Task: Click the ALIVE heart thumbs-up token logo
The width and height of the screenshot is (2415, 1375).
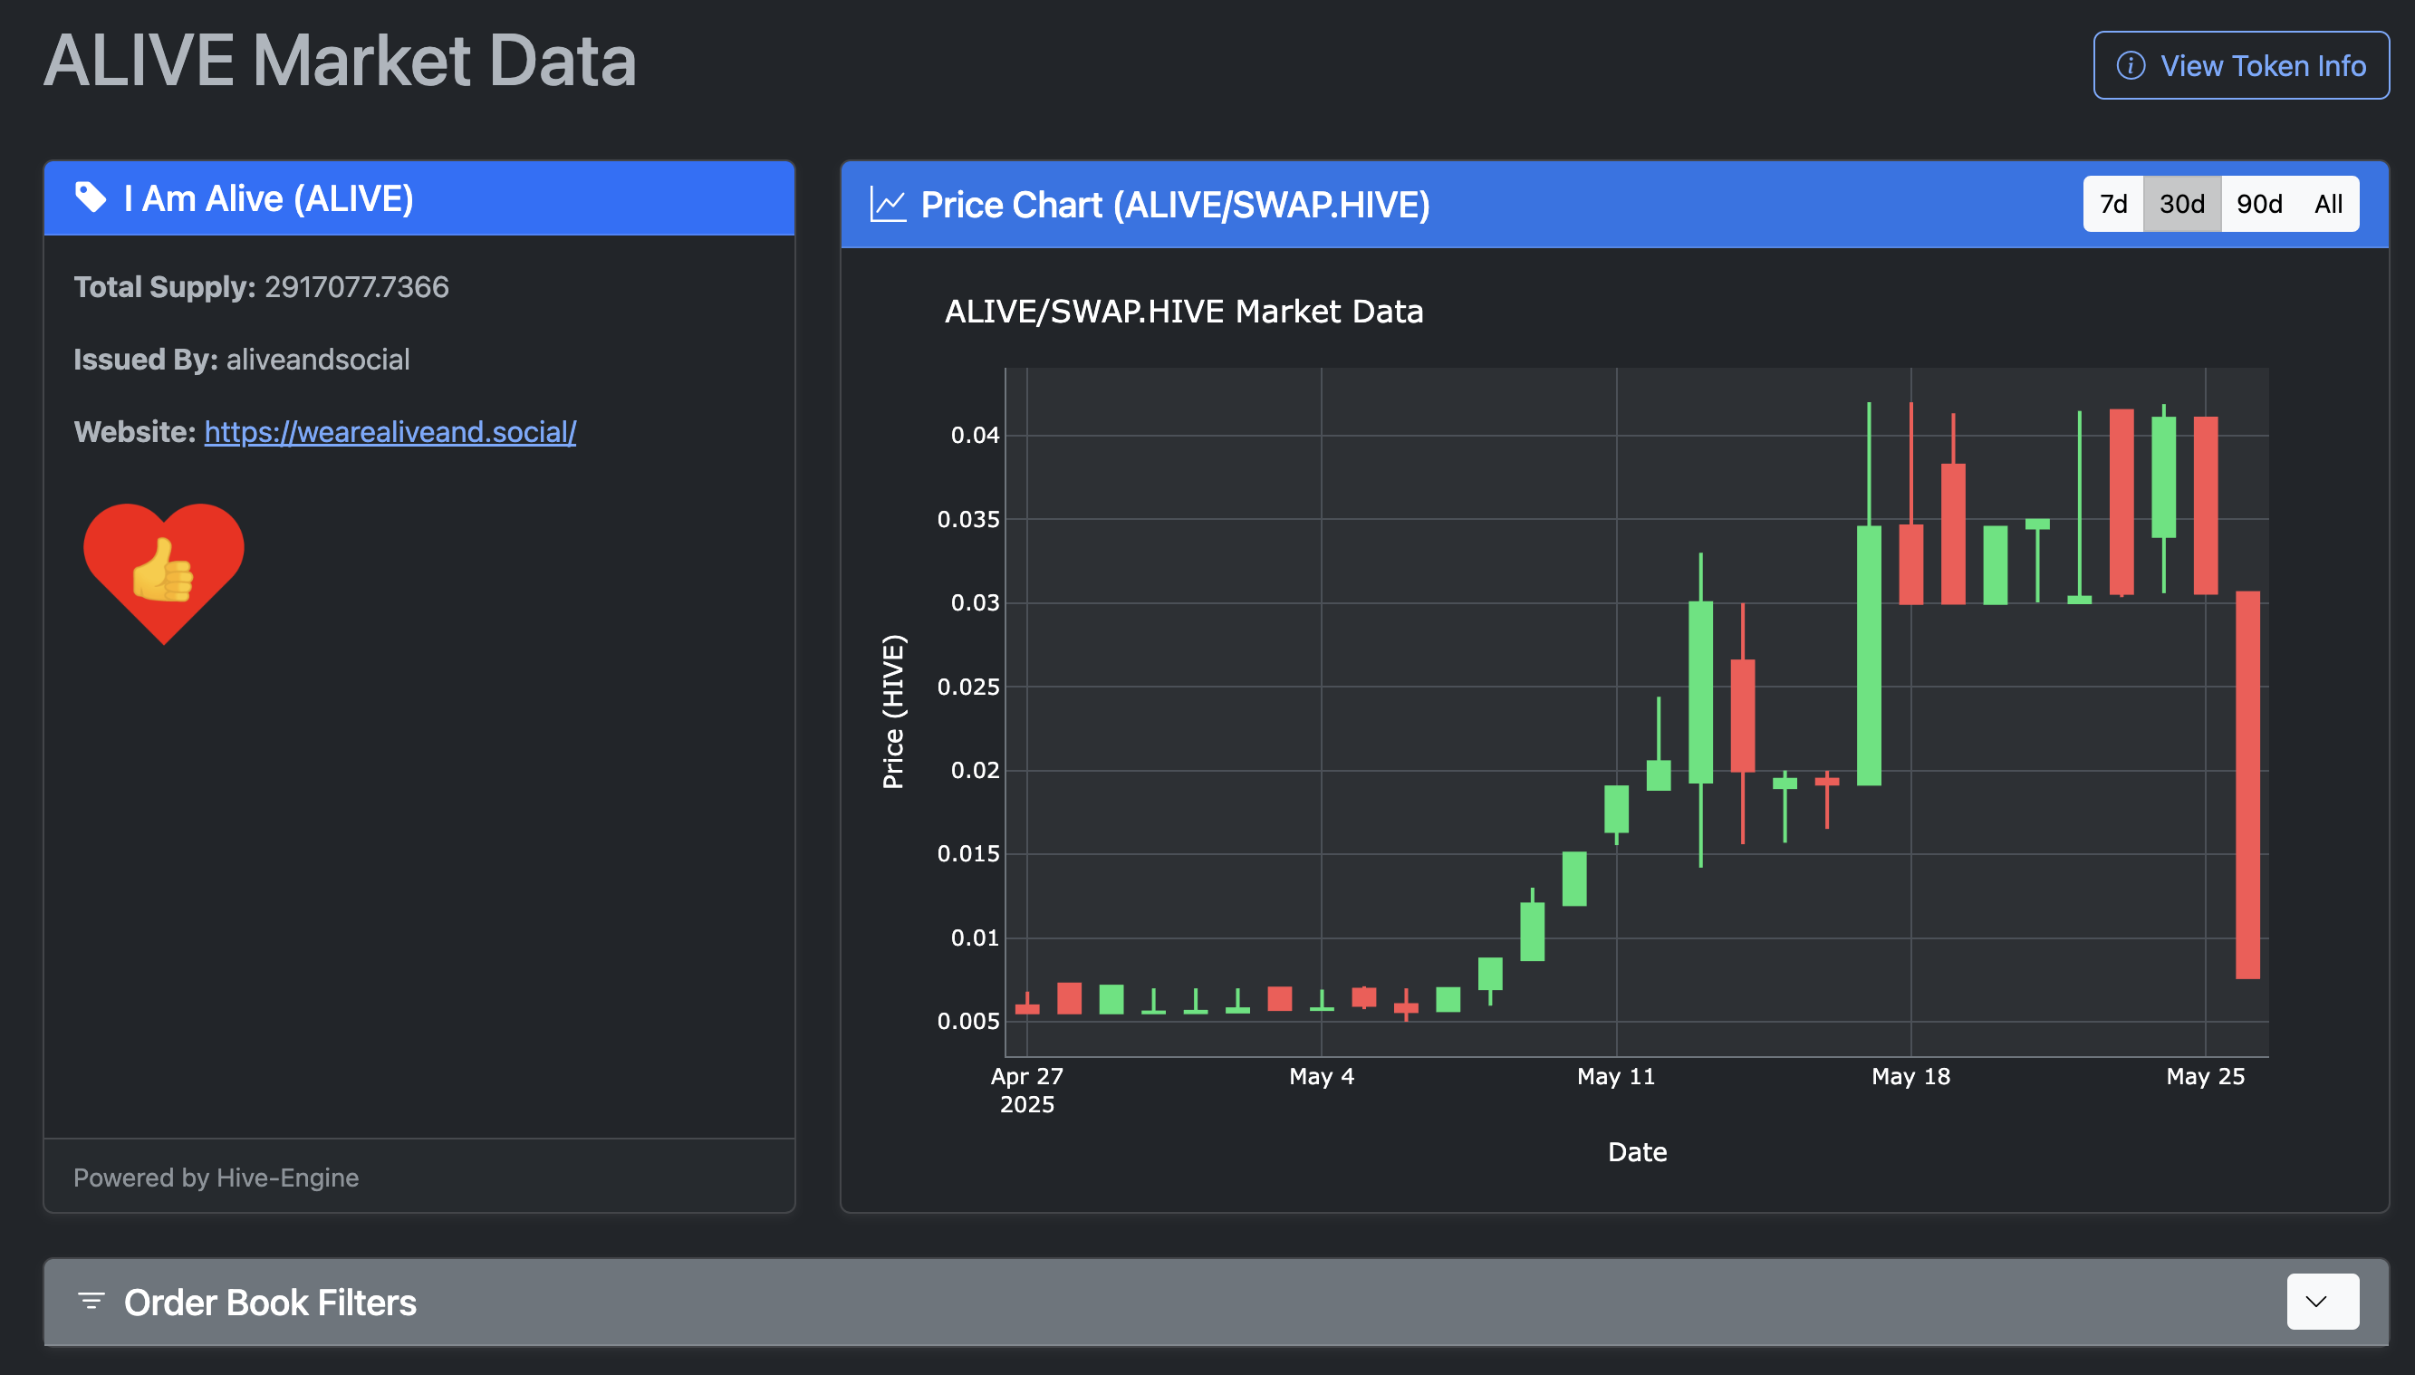Action: 163,573
